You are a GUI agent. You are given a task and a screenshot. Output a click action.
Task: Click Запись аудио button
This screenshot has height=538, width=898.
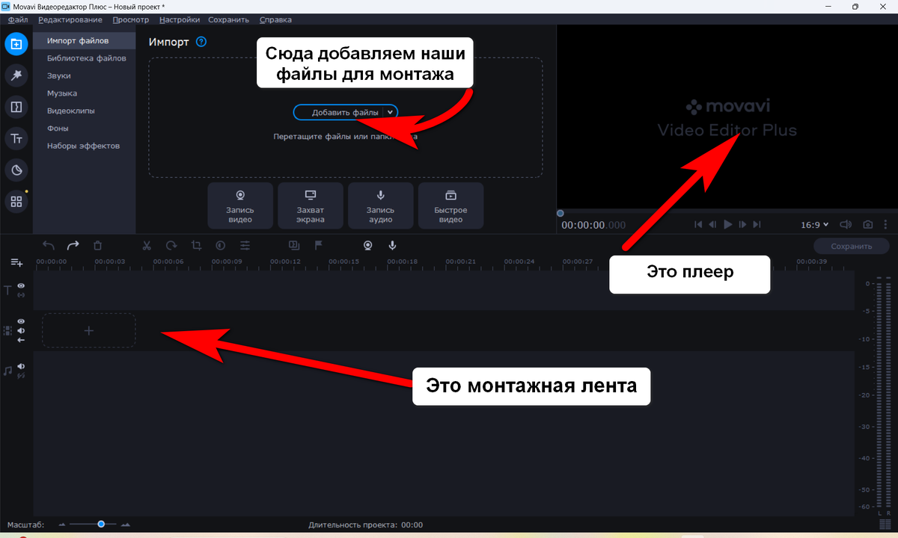[380, 205]
